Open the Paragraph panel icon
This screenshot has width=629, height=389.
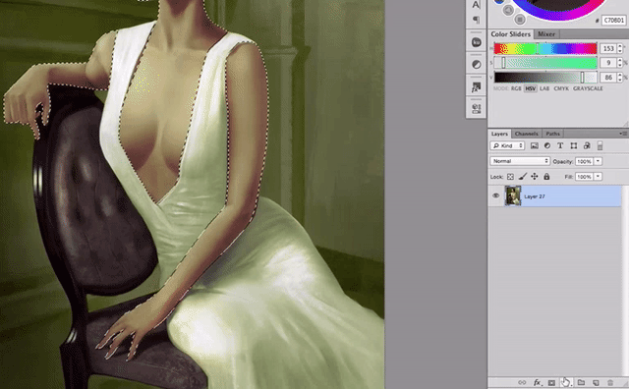[x=476, y=20]
